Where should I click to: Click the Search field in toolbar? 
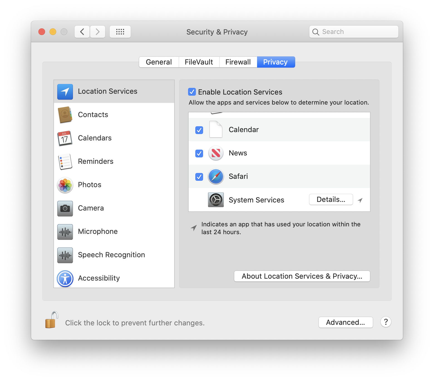coord(354,32)
